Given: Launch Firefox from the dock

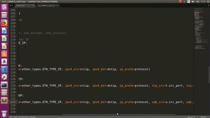Looking at the screenshot, I should click(x=4, y=23).
